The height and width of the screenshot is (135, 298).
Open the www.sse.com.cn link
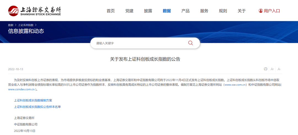click(x=235, y=84)
